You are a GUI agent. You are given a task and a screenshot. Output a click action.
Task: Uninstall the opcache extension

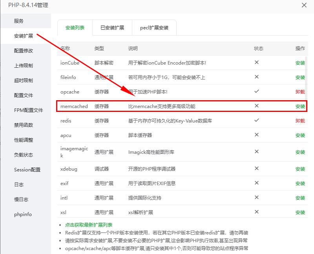click(x=299, y=92)
